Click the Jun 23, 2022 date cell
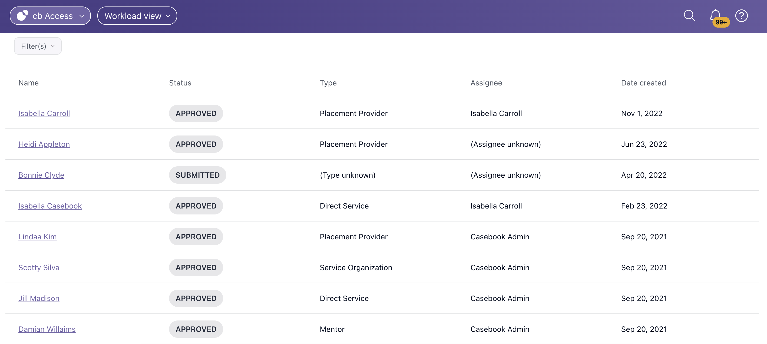Screen dimensions: 767x344 pos(644,144)
